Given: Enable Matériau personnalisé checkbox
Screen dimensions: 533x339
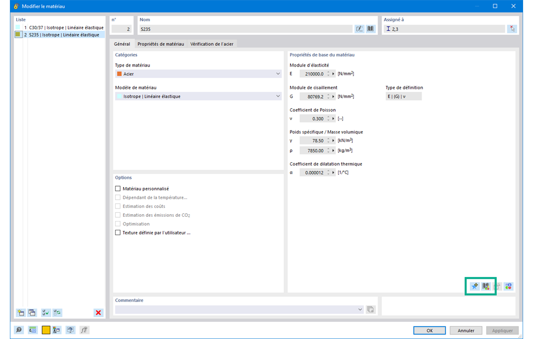Looking at the screenshot, I should point(118,189).
